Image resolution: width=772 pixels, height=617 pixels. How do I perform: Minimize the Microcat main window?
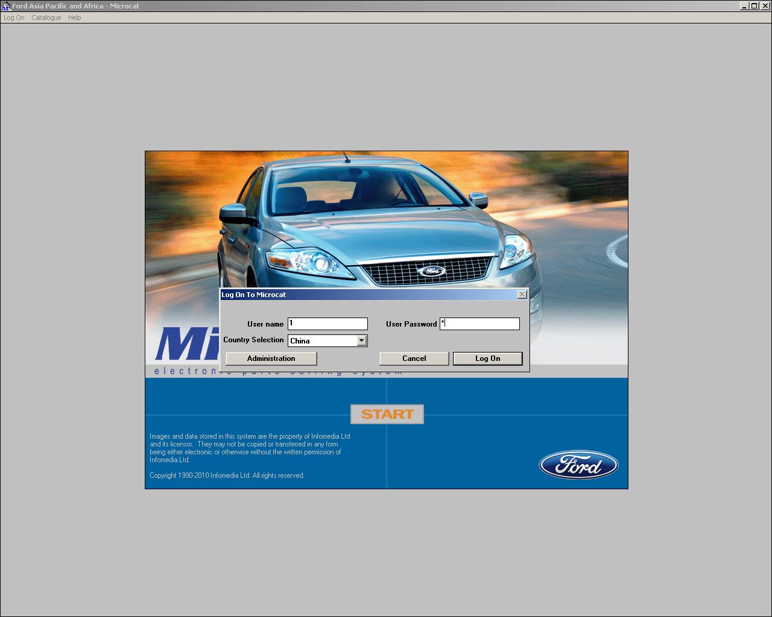tap(744, 6)
